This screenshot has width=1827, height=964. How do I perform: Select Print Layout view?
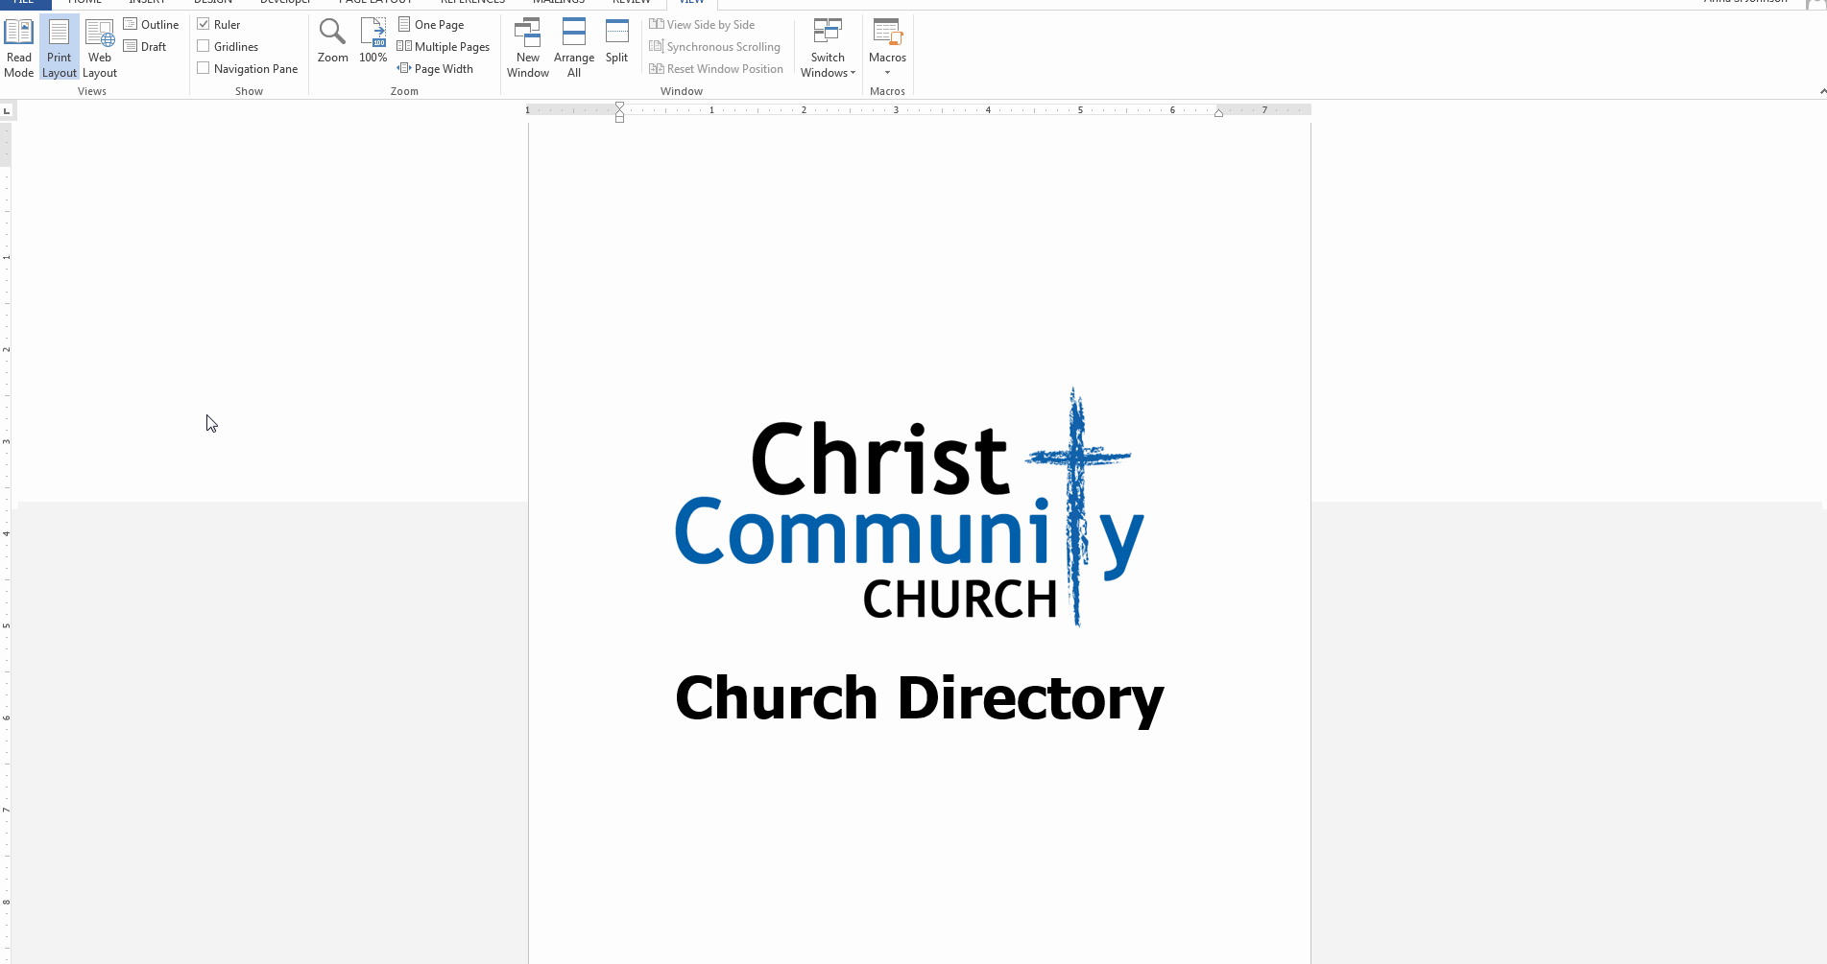pyautogui.click(x=60, y=47)
